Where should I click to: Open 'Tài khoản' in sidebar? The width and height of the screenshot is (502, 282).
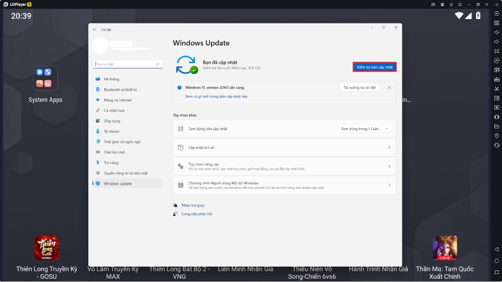pyautogui.click(x=127, y=131)
